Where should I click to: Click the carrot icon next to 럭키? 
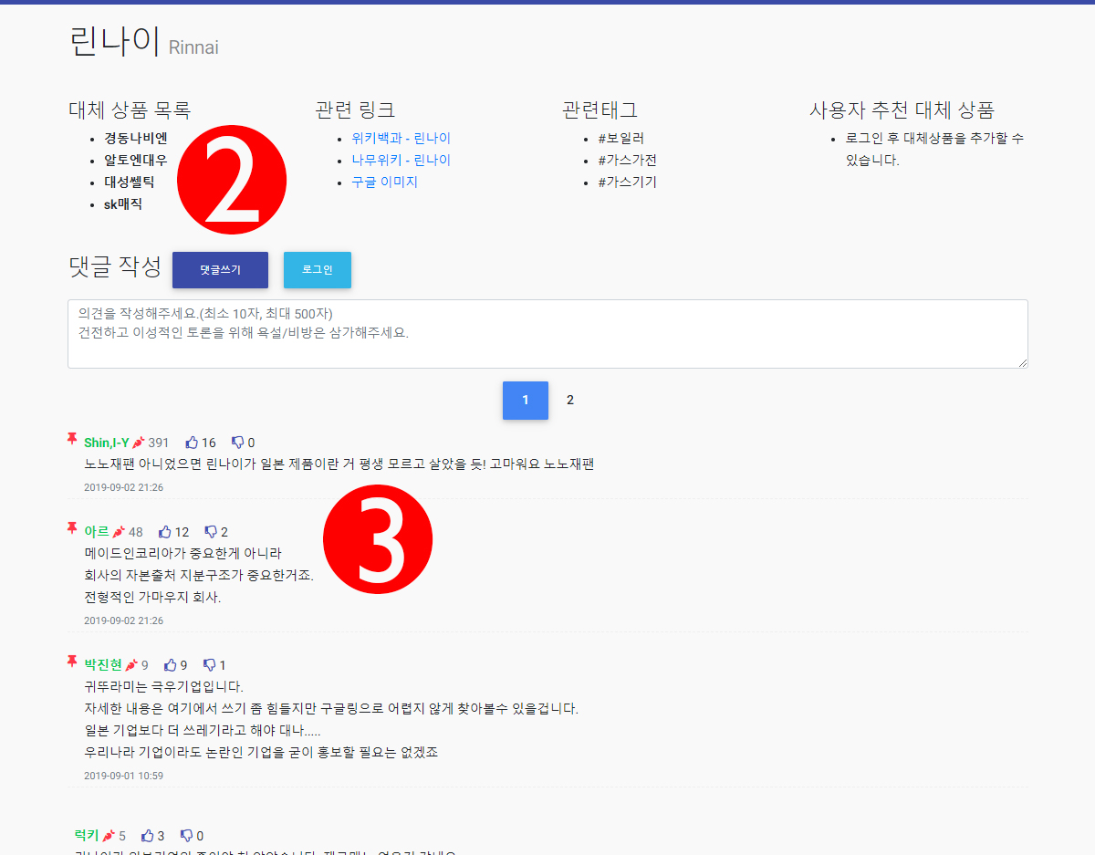[109, 836]
